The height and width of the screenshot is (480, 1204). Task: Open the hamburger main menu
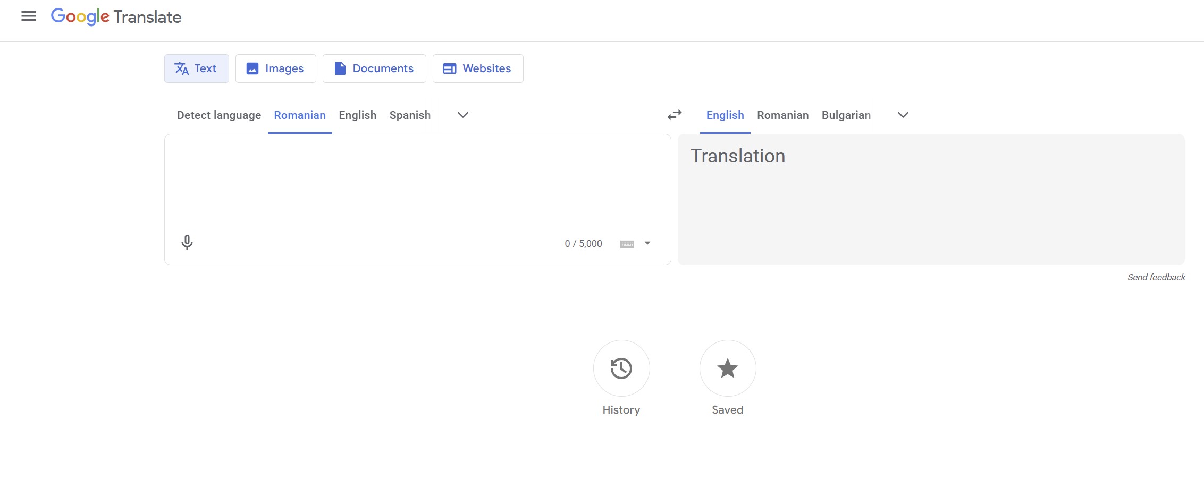(29, 16)
